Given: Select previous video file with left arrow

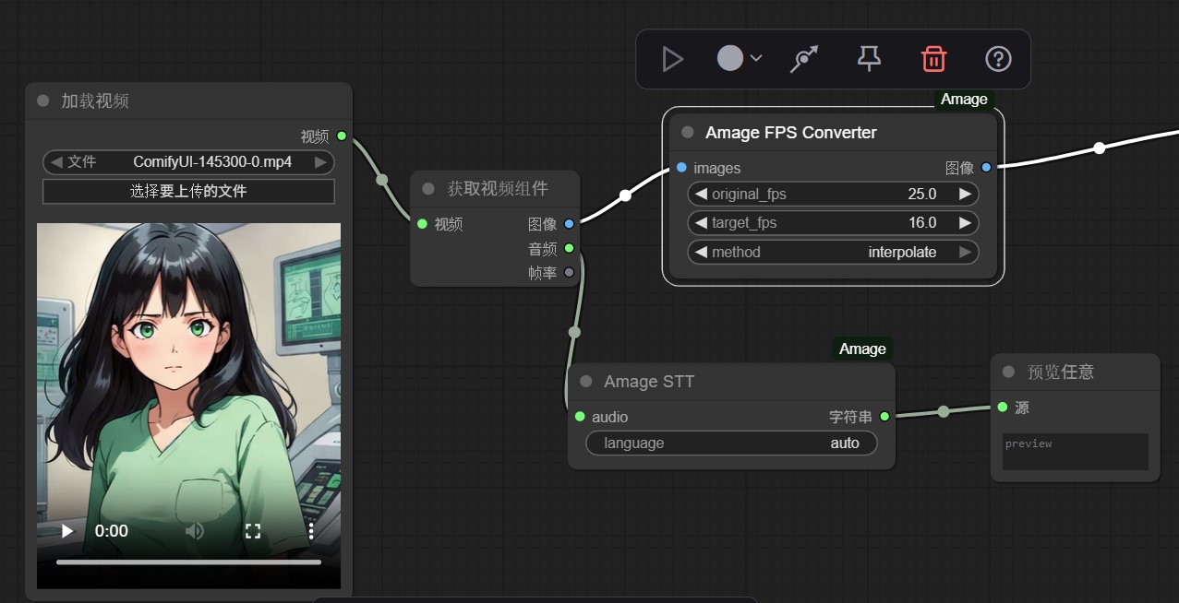Looking at the screenshot, I should click(x=56, y=162).
